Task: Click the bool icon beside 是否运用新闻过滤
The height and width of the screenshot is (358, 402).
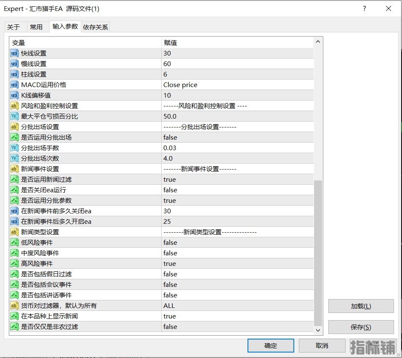Action: [x=14, y=179]
